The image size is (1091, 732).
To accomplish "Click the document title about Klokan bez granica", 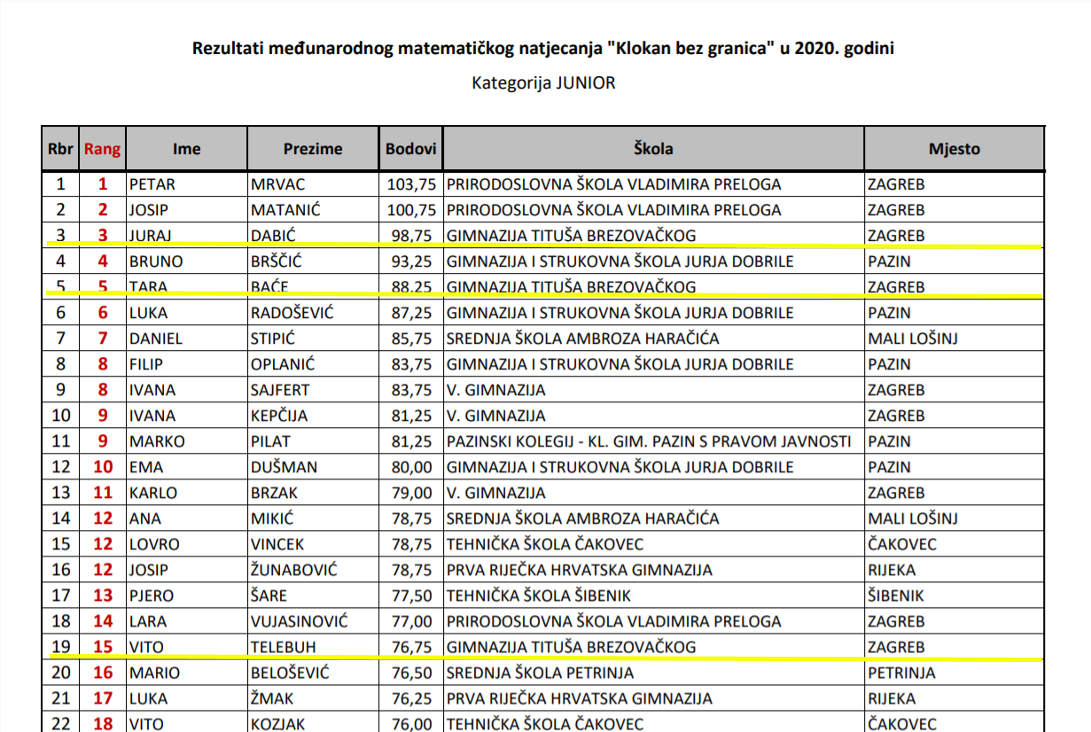I will [x=543, y=48].
